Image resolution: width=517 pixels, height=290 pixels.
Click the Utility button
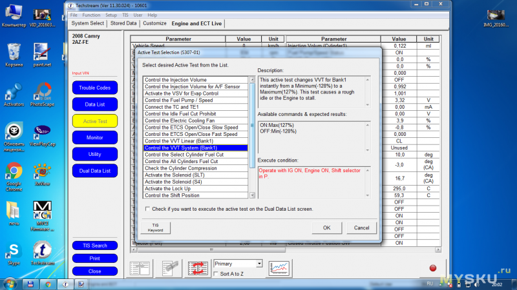95,154
